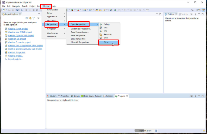Click the Open Type folder icon
The width and height of the screenshot is (207, 134).
97,10
